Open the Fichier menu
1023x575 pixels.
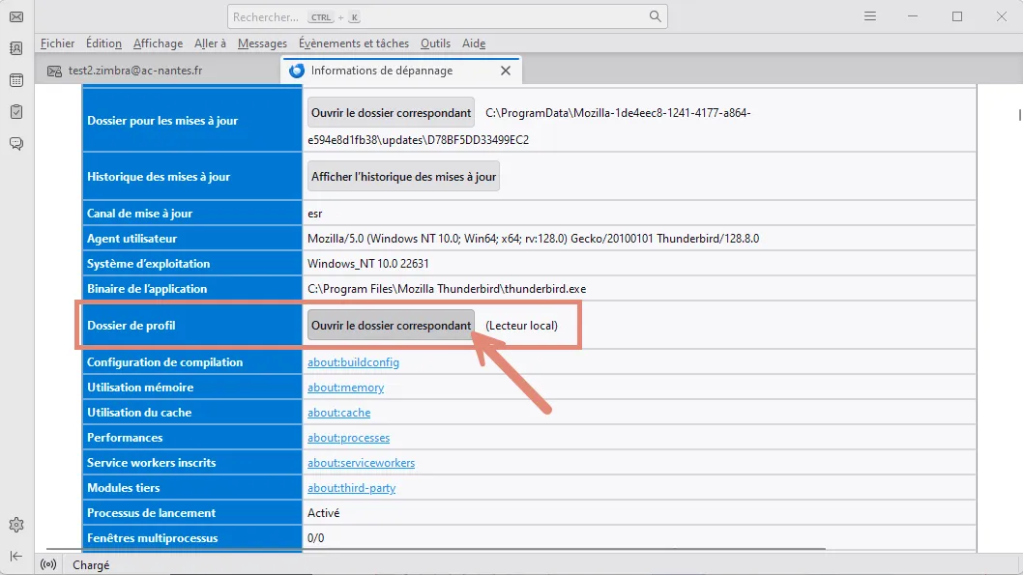(x=57, y=43)
